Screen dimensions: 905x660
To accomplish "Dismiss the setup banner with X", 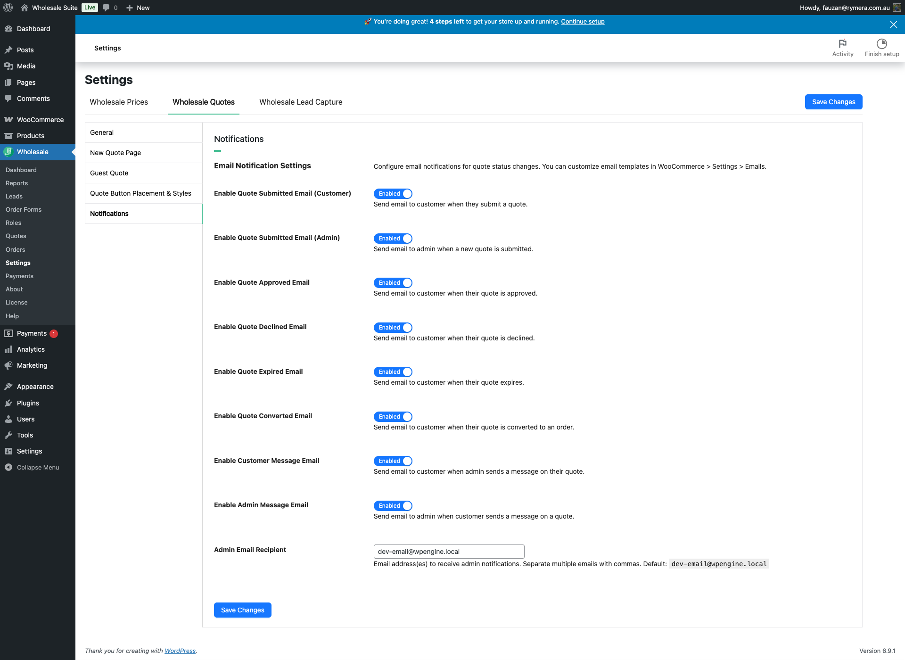I will 893,25.
